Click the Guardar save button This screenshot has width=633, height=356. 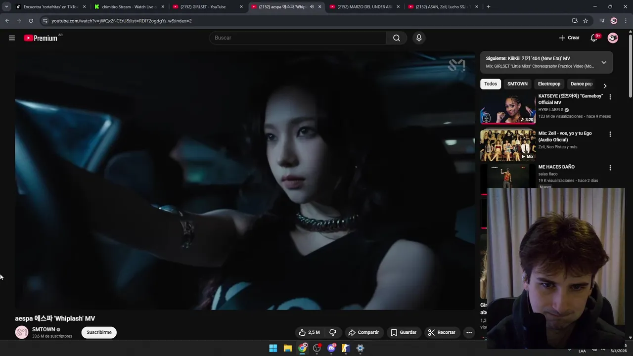coord(404,332)
